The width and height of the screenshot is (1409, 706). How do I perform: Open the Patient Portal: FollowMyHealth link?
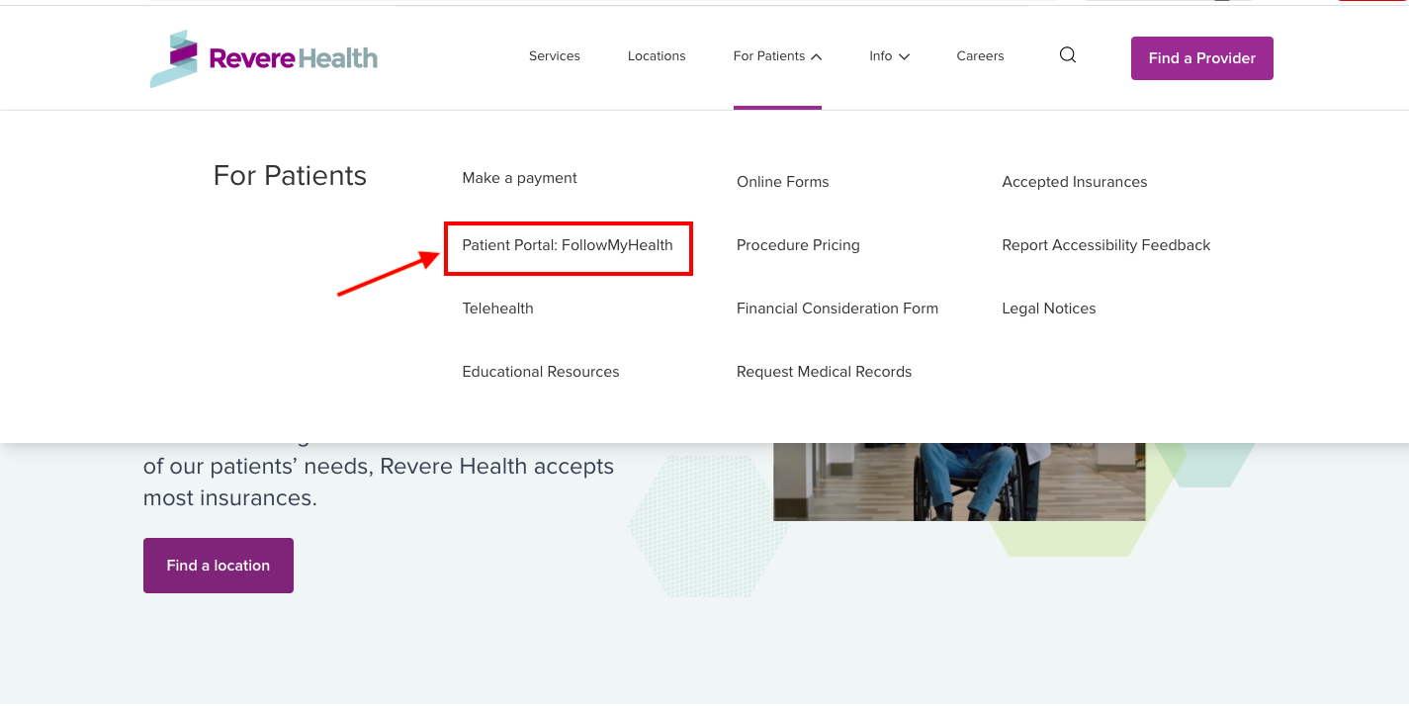[x=568, y=245]
